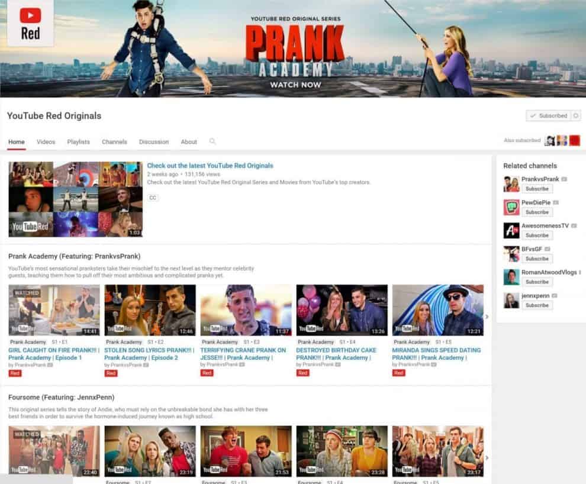The width and height of the screenshot is (586, 484).
Task: Open the Discussion tab
Action: point(154,142)
